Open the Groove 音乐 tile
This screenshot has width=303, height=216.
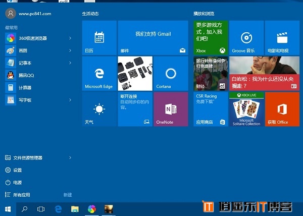point(246,38)
